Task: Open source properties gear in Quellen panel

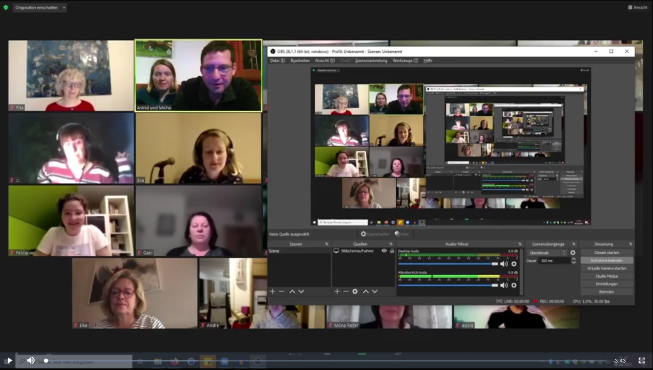Action: [x=355, y=292]
